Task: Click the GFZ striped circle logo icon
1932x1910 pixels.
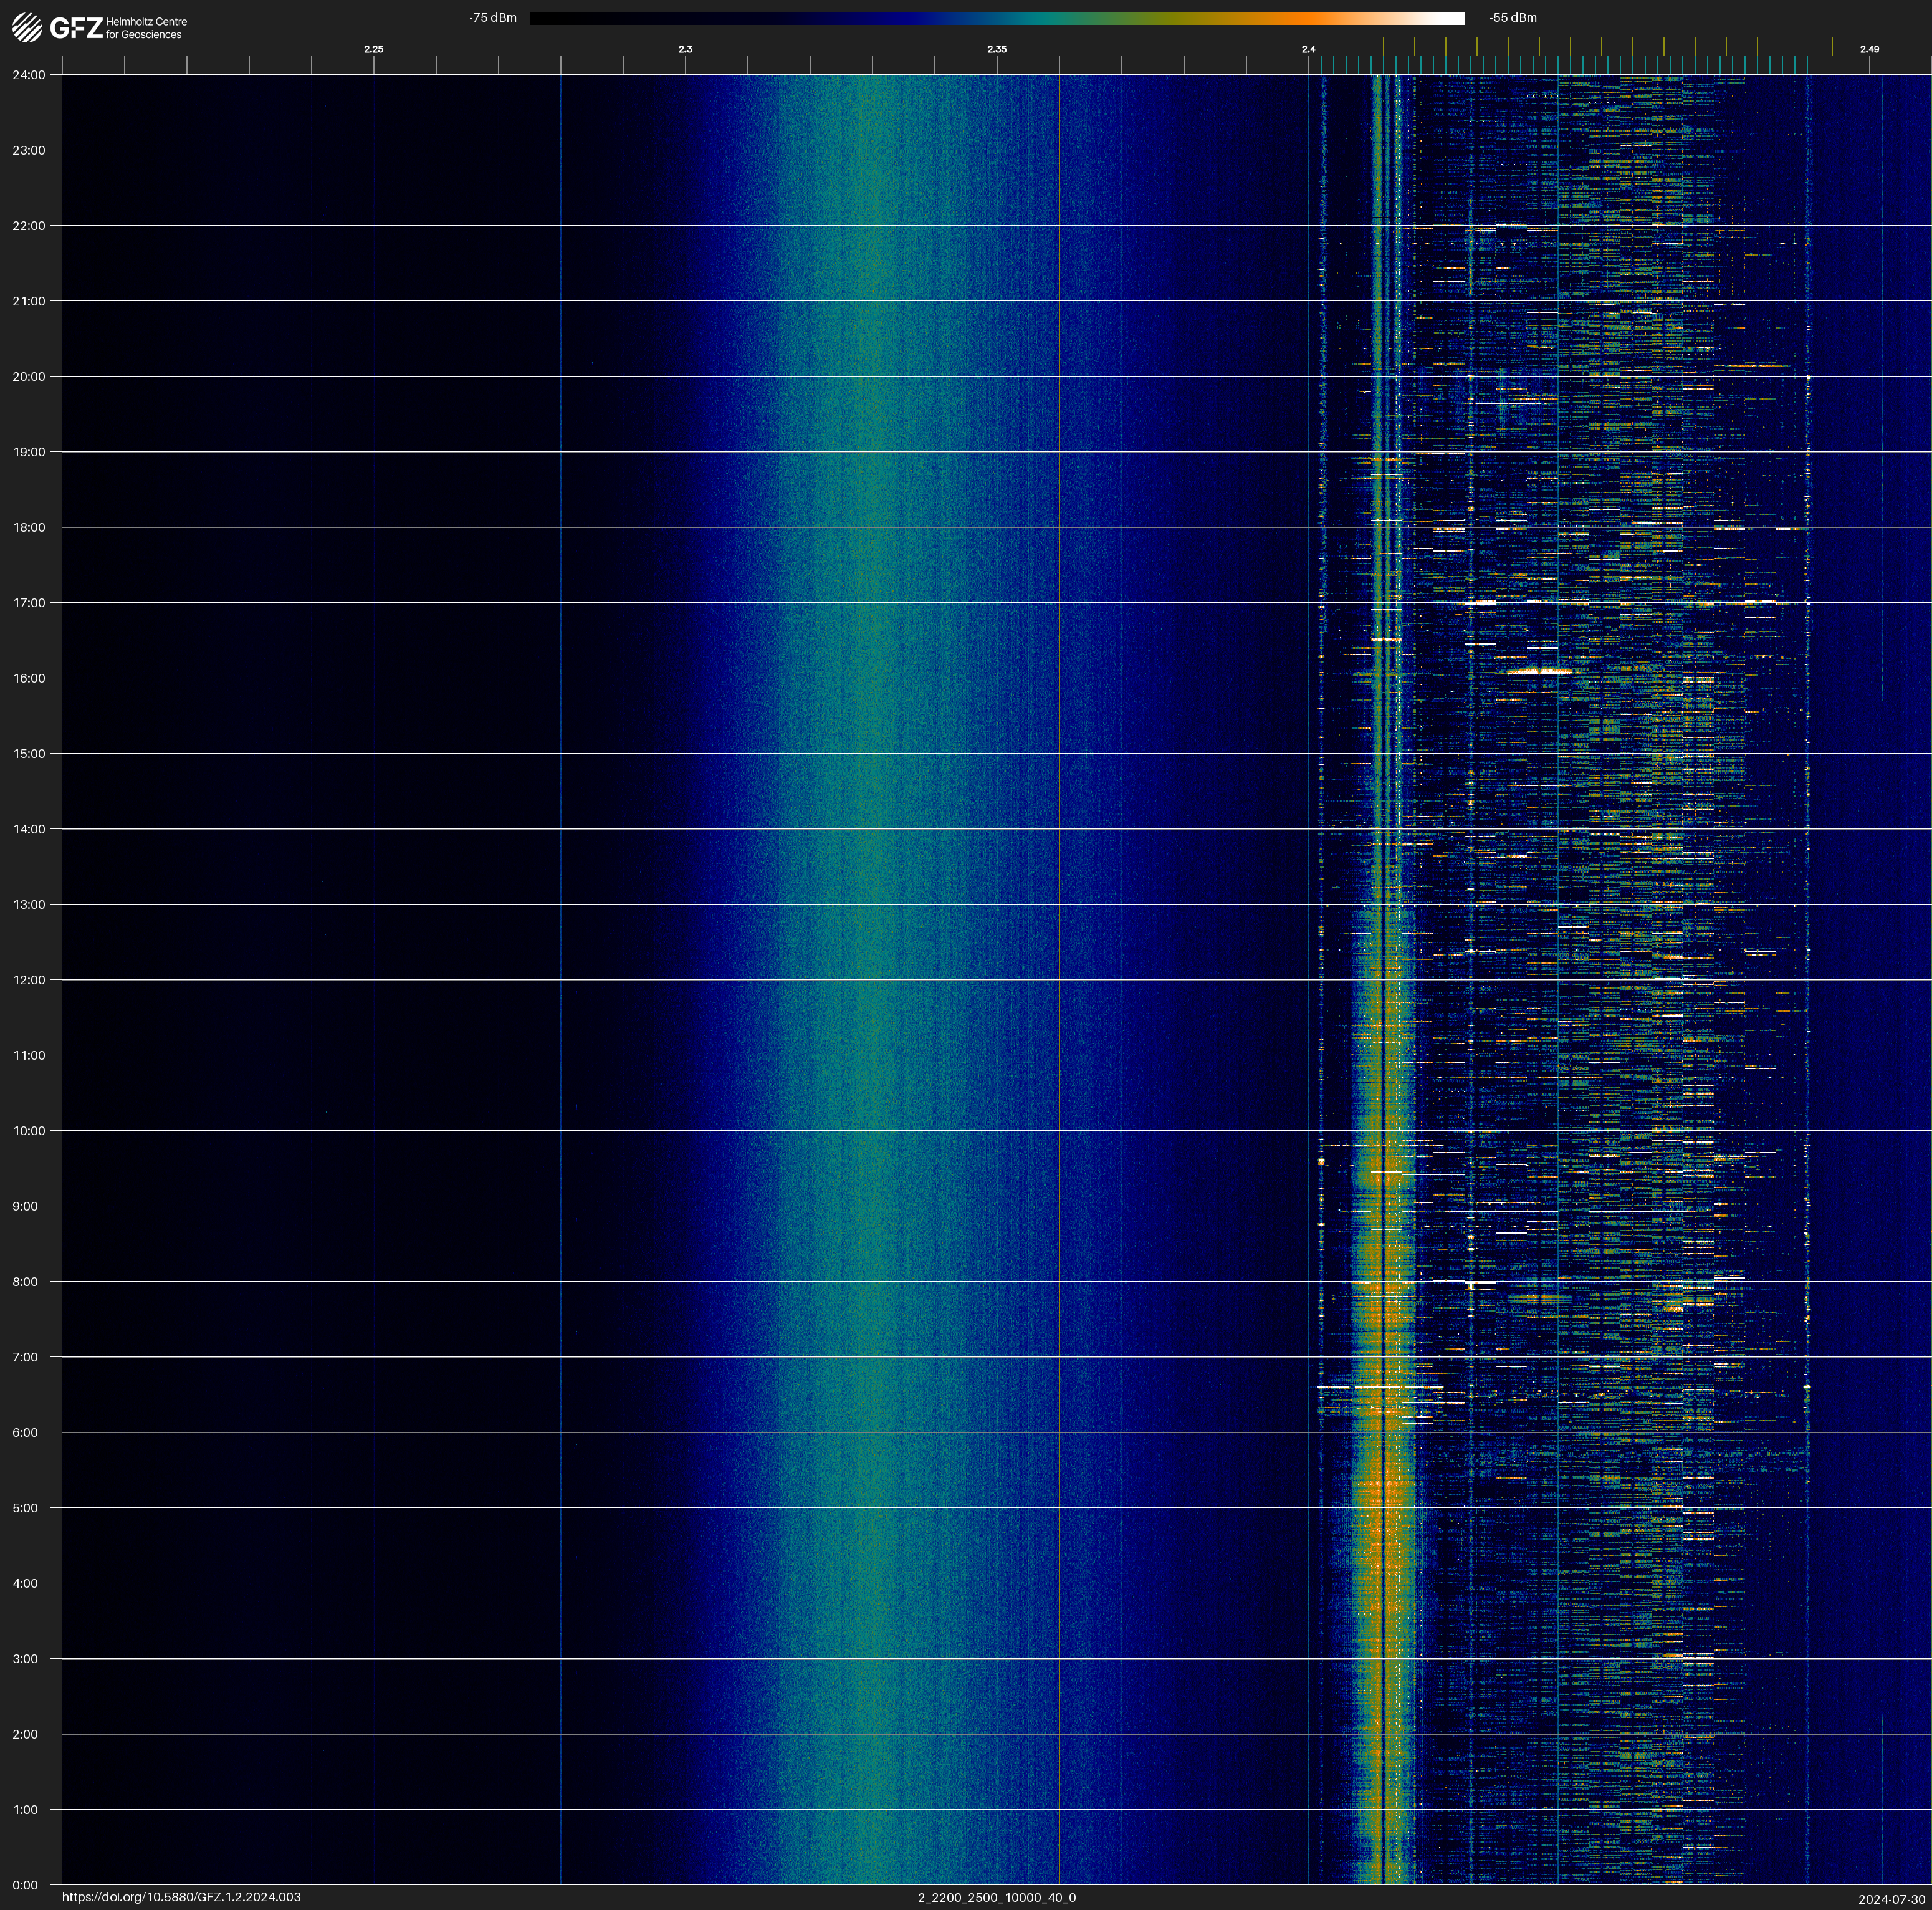Action: (x=27, y=28)
